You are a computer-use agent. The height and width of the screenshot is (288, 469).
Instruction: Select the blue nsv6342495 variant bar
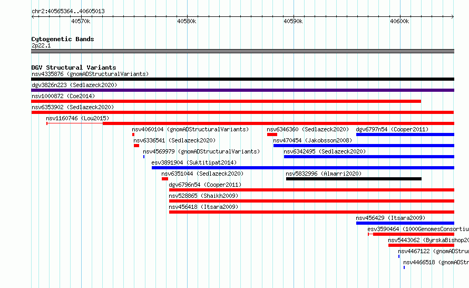(x=369, y=157)
